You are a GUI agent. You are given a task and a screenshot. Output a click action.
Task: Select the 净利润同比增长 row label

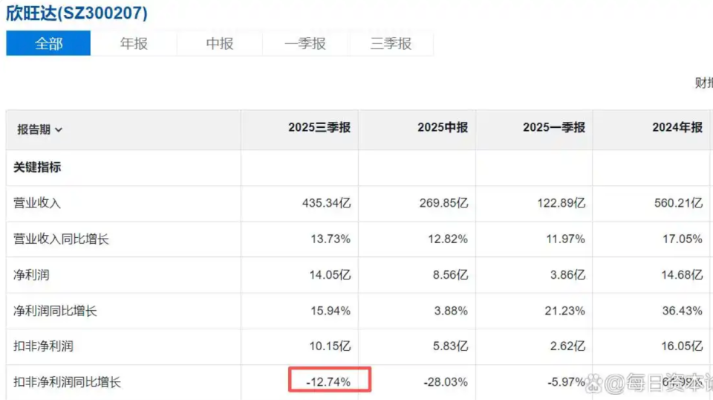click(x=55, y=311)
